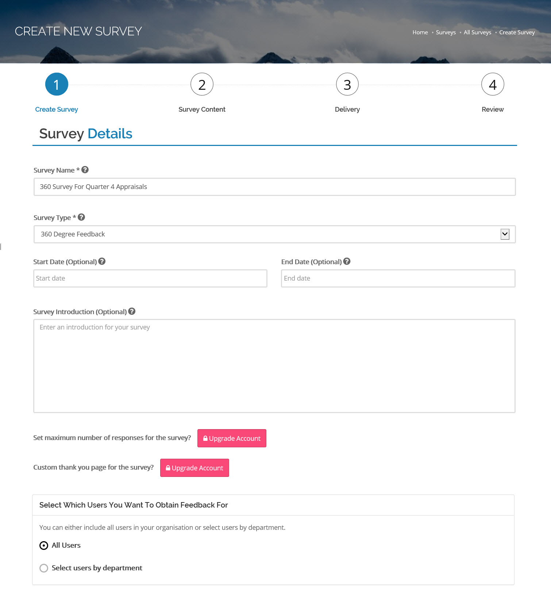Select the All Users radio option
The image size is (551, 605).
click(x=44, y=546)
